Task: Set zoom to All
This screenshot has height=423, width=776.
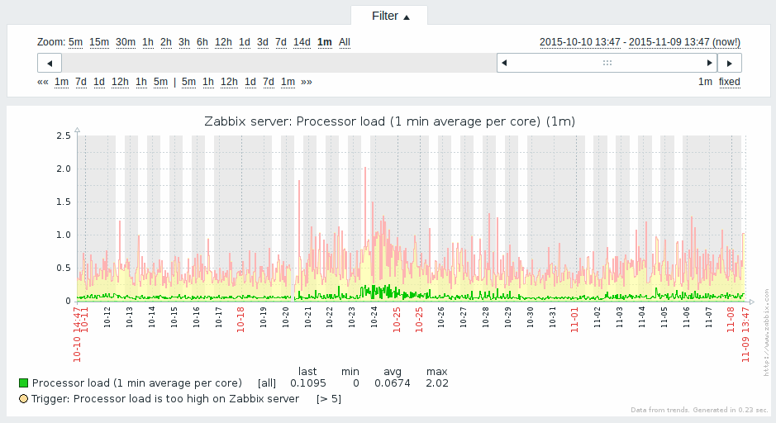Action: point(345,42)
